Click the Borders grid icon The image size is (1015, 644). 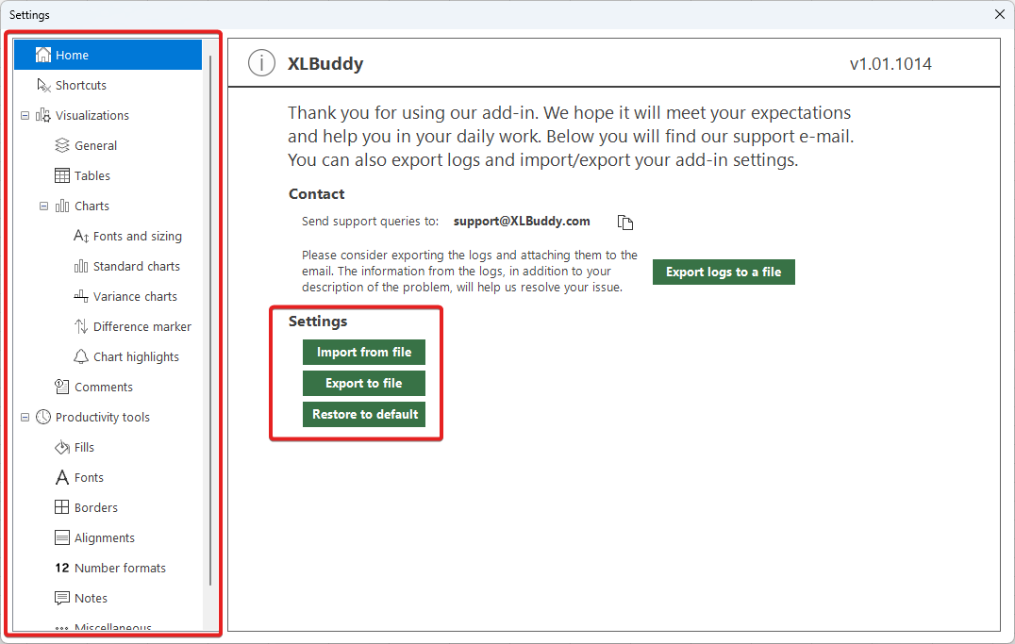pyautogui.click(x=62, y=507)
